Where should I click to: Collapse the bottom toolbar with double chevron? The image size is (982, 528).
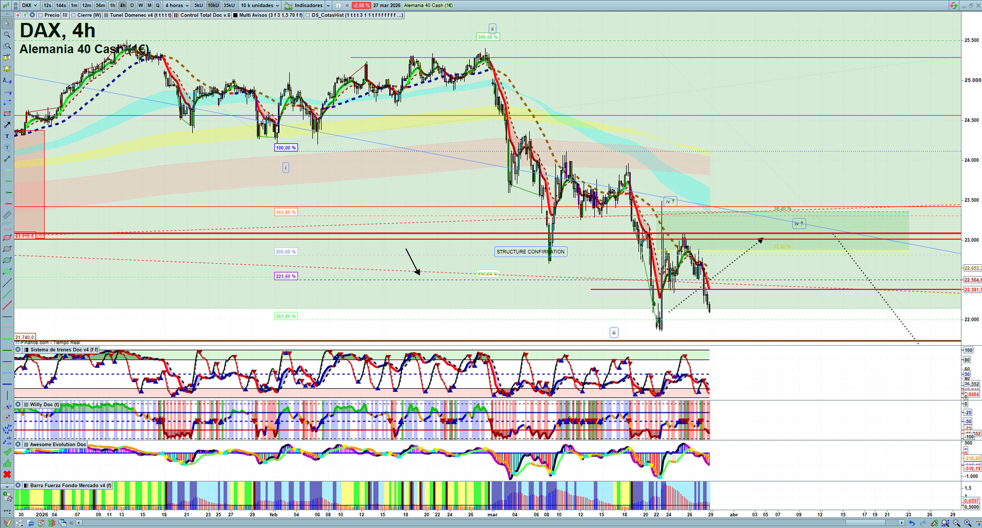click(72, 523)
